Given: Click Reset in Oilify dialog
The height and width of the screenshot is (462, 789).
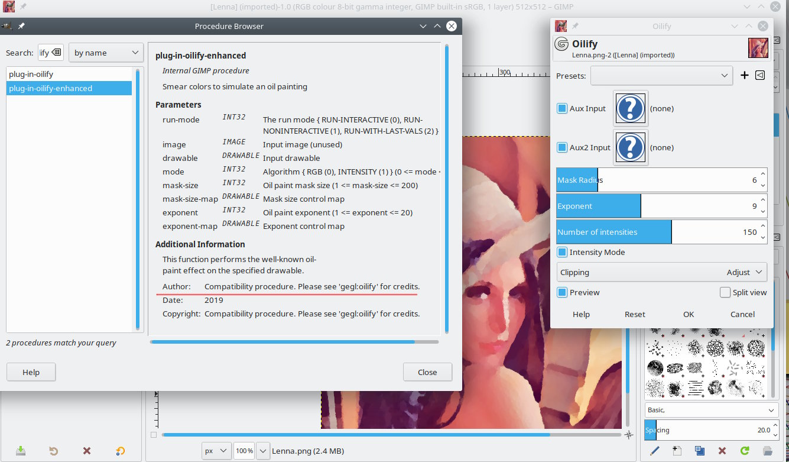Looking at the screenshot, I should (x=635, y=314).
